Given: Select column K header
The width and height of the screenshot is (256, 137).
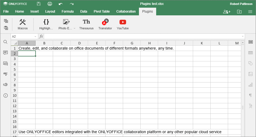Looking at the screenshot, I should [202, 43].
